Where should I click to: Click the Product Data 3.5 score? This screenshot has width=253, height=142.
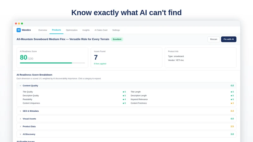232,127
